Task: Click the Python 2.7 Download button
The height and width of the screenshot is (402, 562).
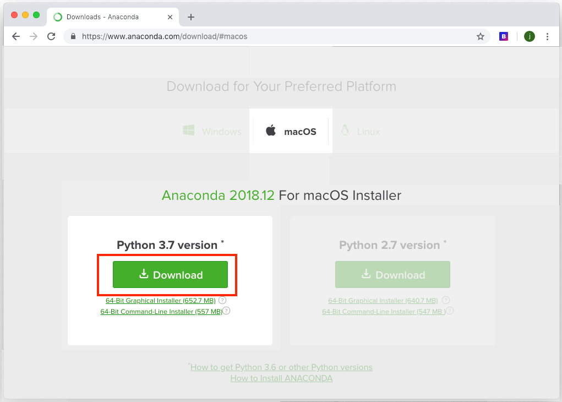Action: point(392,274)
